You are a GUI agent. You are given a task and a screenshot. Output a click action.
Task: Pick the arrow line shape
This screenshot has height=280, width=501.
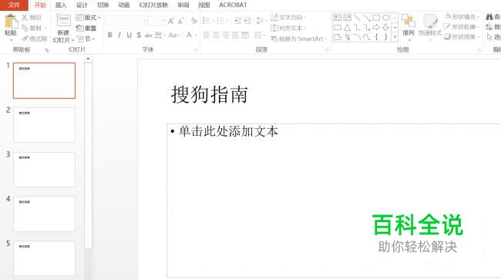pos(367,17)
